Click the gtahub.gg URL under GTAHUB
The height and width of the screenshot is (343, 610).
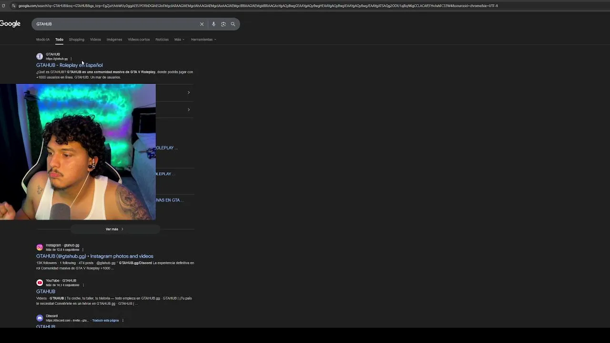click(57, 59)
